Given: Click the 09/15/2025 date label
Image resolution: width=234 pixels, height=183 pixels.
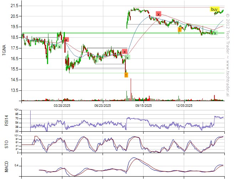Looking at the screenshot, I should click(144, 106).
